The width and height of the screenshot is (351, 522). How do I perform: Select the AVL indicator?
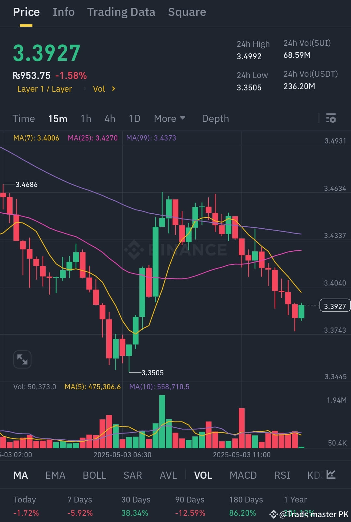tap(168, 475)
